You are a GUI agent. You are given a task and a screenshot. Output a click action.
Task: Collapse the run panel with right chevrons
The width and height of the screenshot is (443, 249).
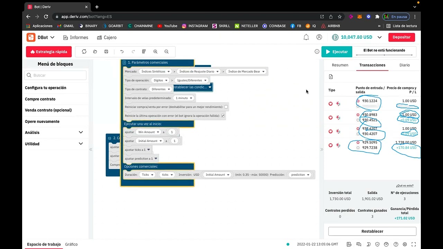(x=322, y=149)
